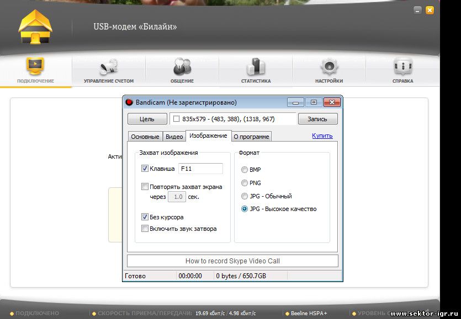Click the Запись record button

pyautogui.click(x=317, y=119)
